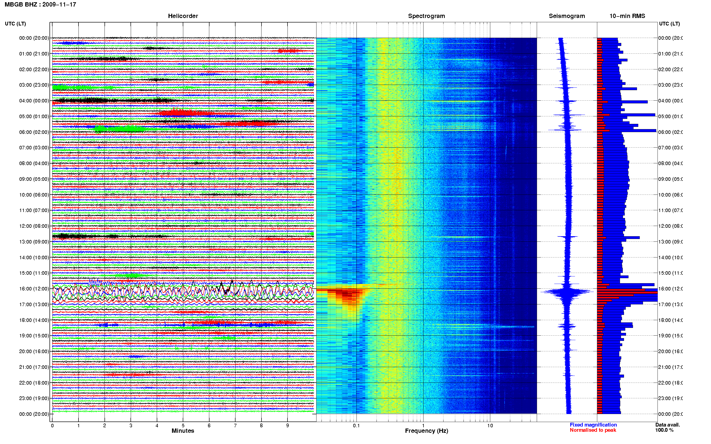Click the helicorder 'Minutes' axis label
Screen dimensions: 711x444
tap(183, 431)
